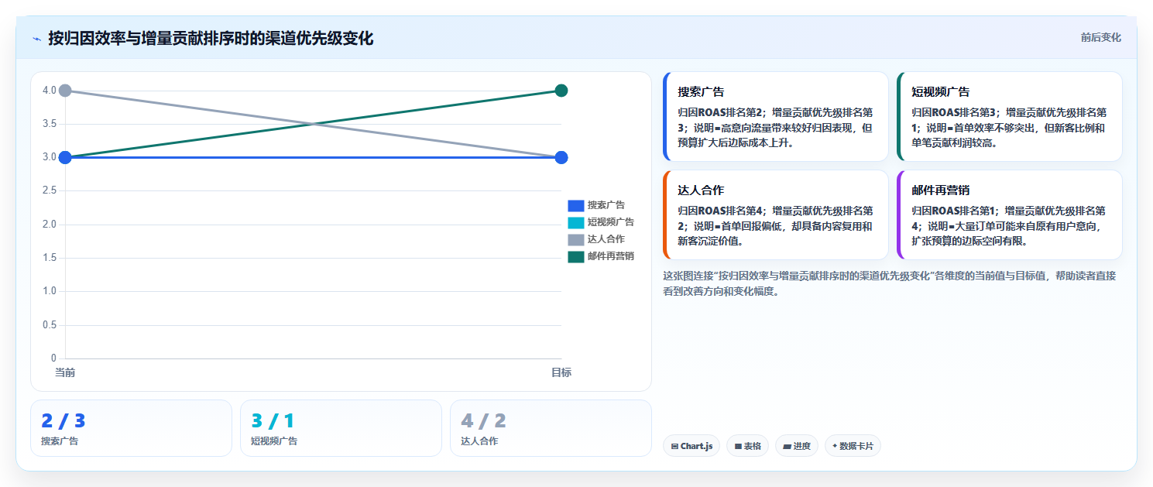Select the blue point at 目标
This screenshot has width=1153, height=487.
(x=561, y=157)
